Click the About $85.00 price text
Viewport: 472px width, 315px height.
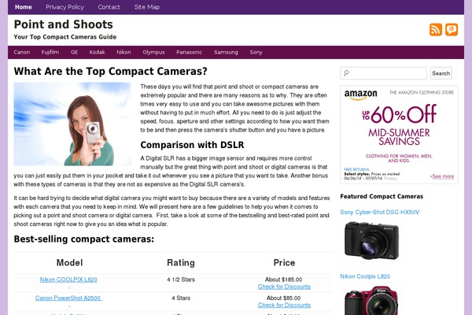(283, 298)
